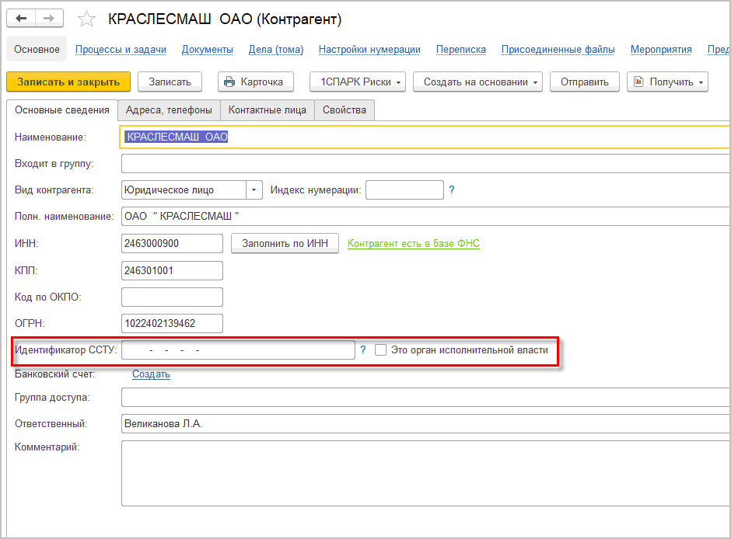Click the Входит в группу field
Image resolution: width=731 pixels, height=539 pixels.
coord(425,163)
